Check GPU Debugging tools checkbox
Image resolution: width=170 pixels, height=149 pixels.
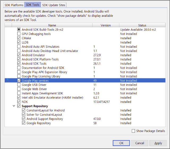19,34
